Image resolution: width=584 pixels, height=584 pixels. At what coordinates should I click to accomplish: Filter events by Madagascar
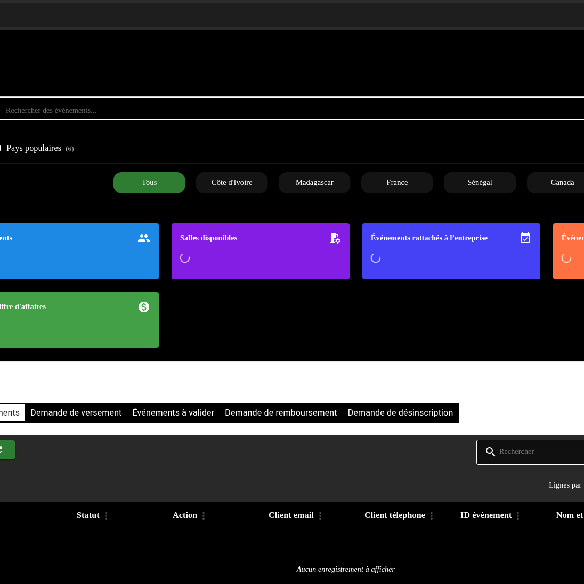314,183
